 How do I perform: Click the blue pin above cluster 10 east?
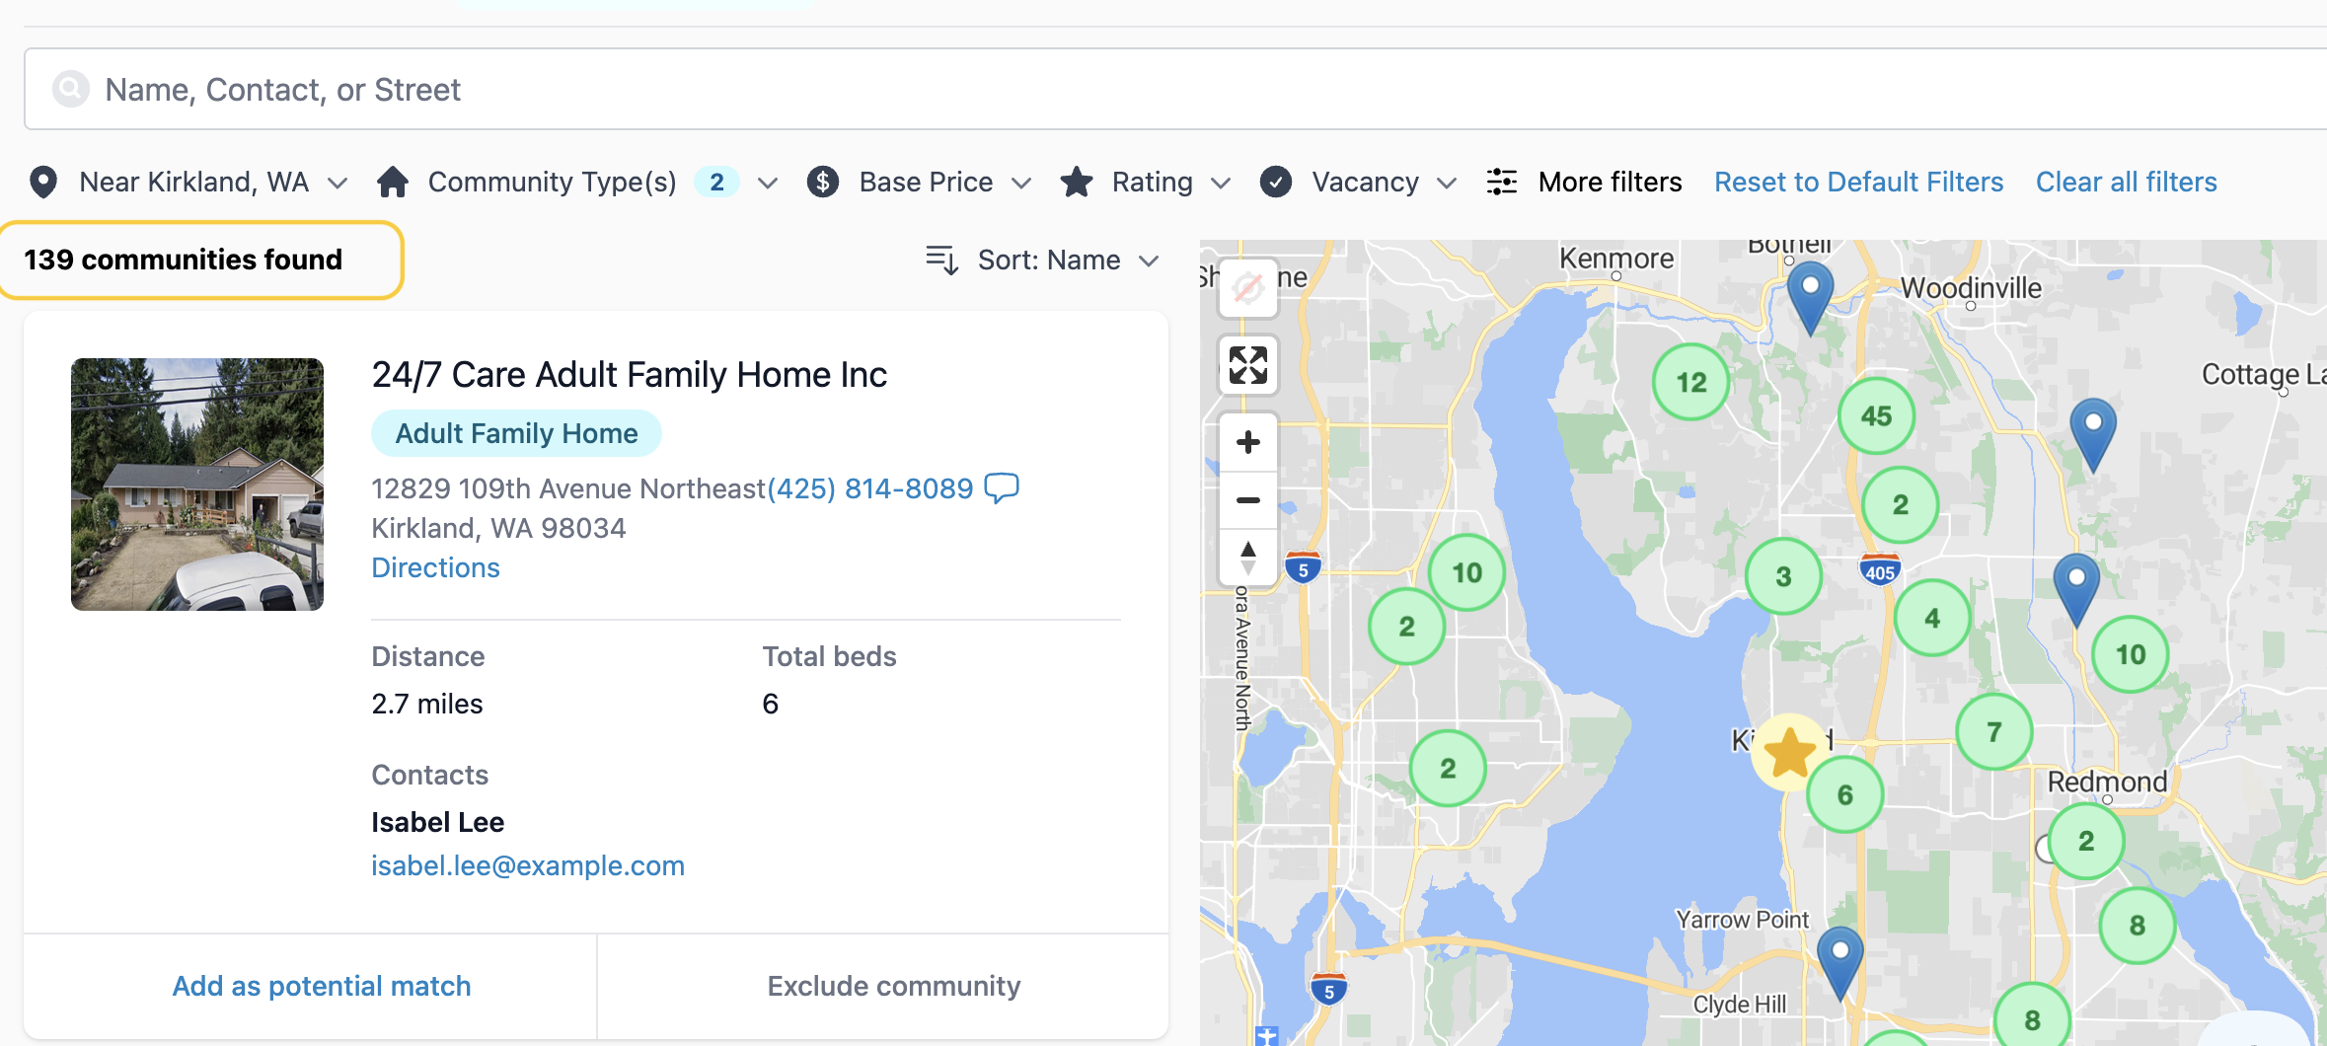[2076, 589]
